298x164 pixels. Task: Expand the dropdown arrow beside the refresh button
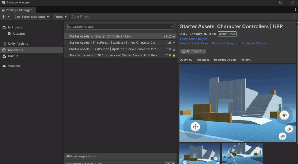[x=173, y=163]
